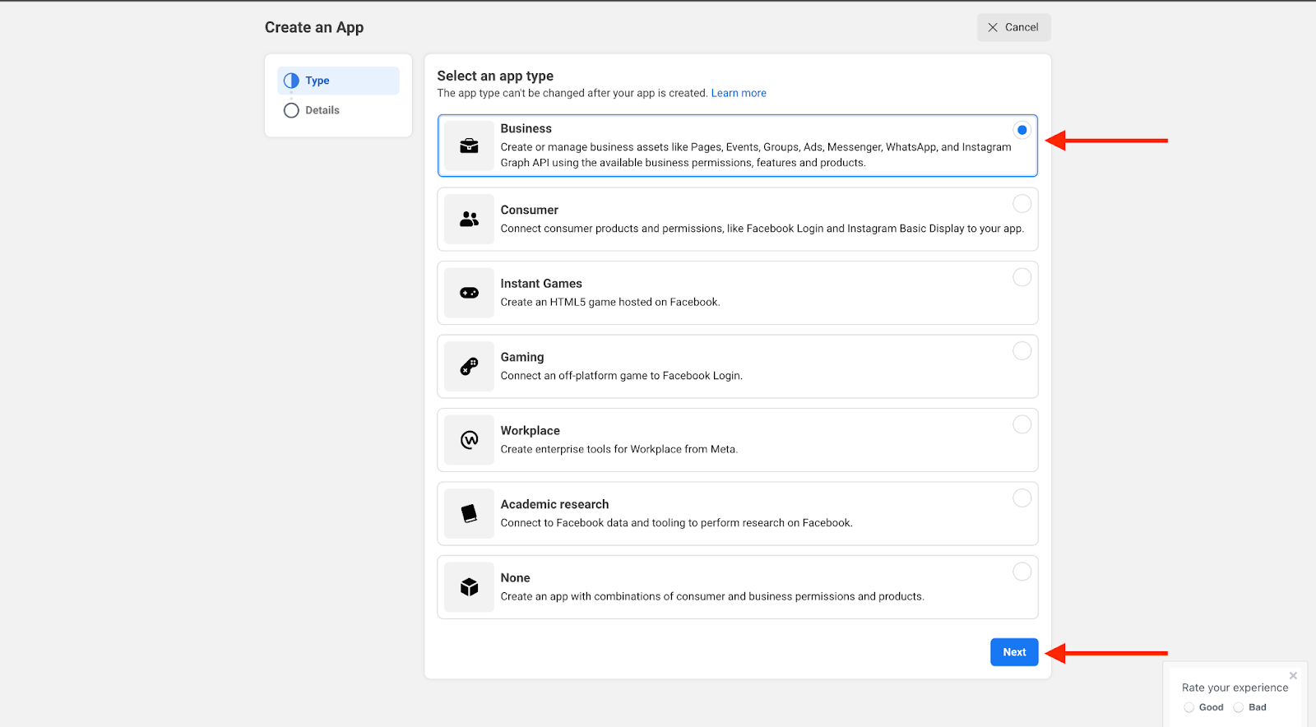Pick the Academic research radio button
Image resolution: width=1316 pixels, height=727 pixels.
[1022, 498]
